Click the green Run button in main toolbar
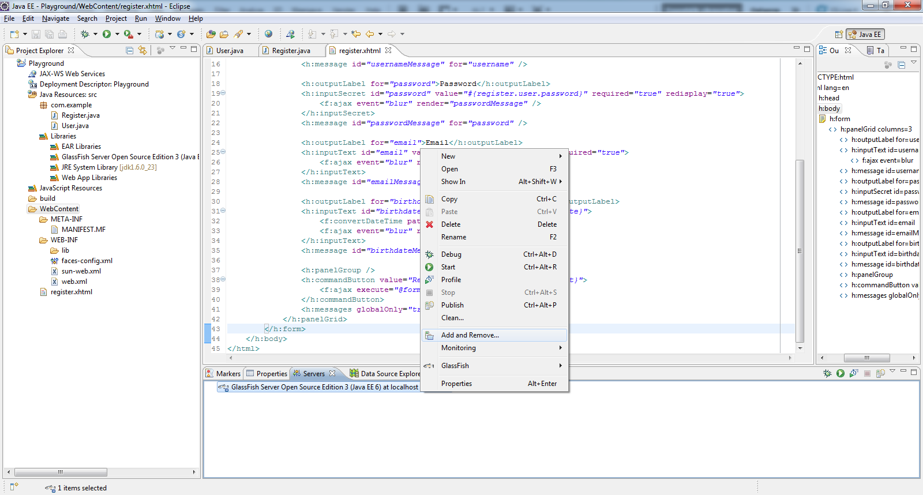 (107, 34)
